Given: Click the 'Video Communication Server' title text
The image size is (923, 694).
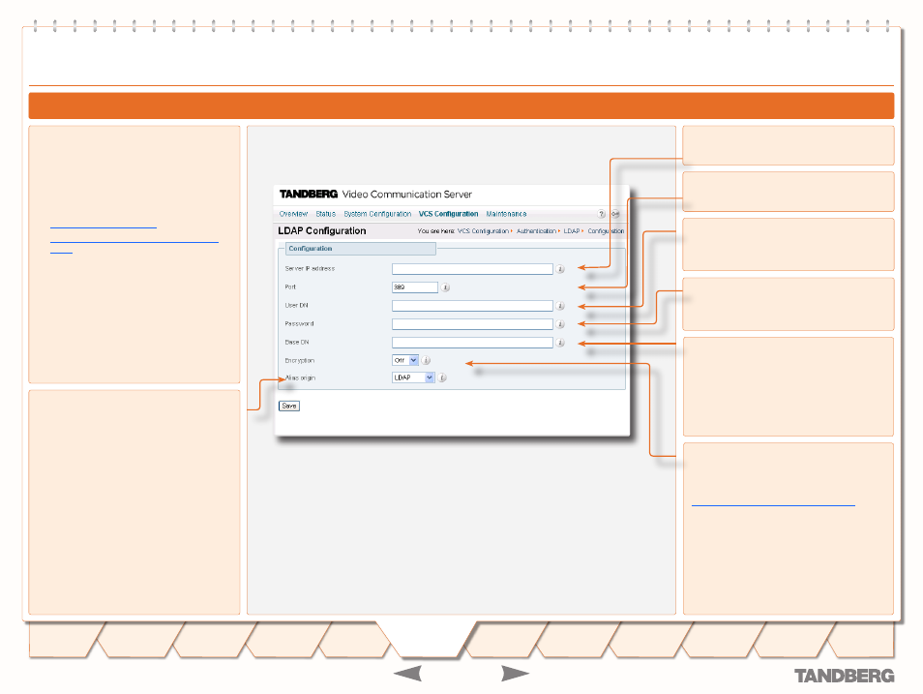Looking at the screenshot, I should 406,195.
